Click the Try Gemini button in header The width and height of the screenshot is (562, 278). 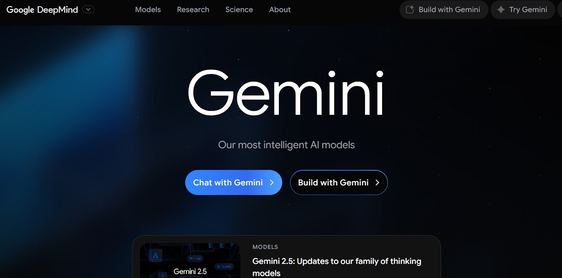coord(523,9)
